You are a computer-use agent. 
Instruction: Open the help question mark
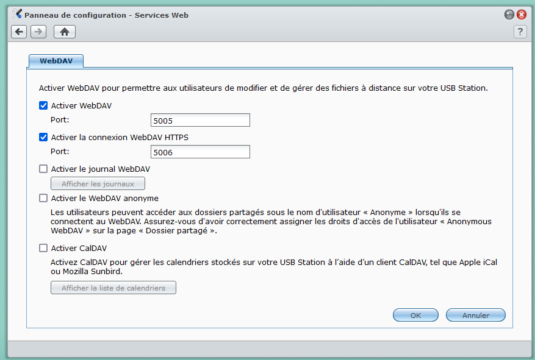[520, 32]
